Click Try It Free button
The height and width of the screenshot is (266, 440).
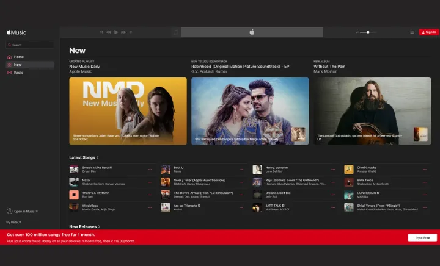[x=422, y=238]
